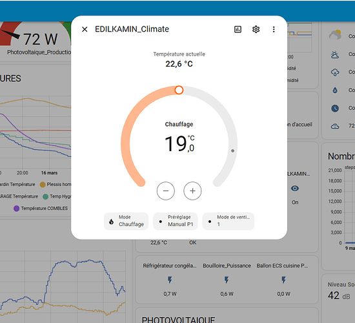Image resolution: width=355 pixels, height=323 pixels.
Task: Open the three-dot overflow menu
Action: pyautogui.click(x=274, y=29)
